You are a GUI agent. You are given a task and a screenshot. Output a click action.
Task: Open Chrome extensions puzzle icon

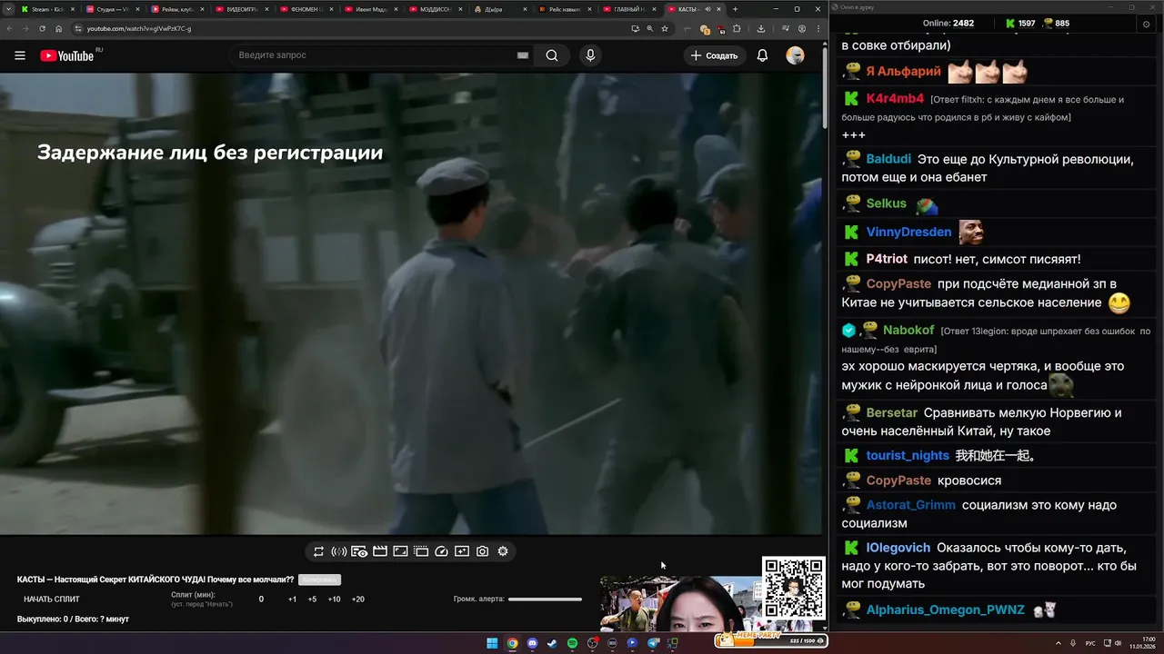[x=737, y=28]
